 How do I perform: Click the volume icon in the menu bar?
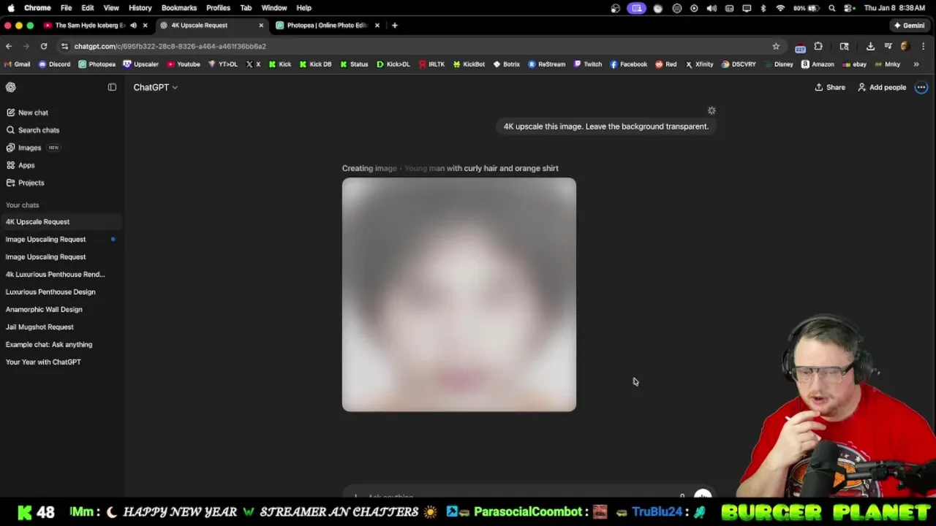(712, 8)
